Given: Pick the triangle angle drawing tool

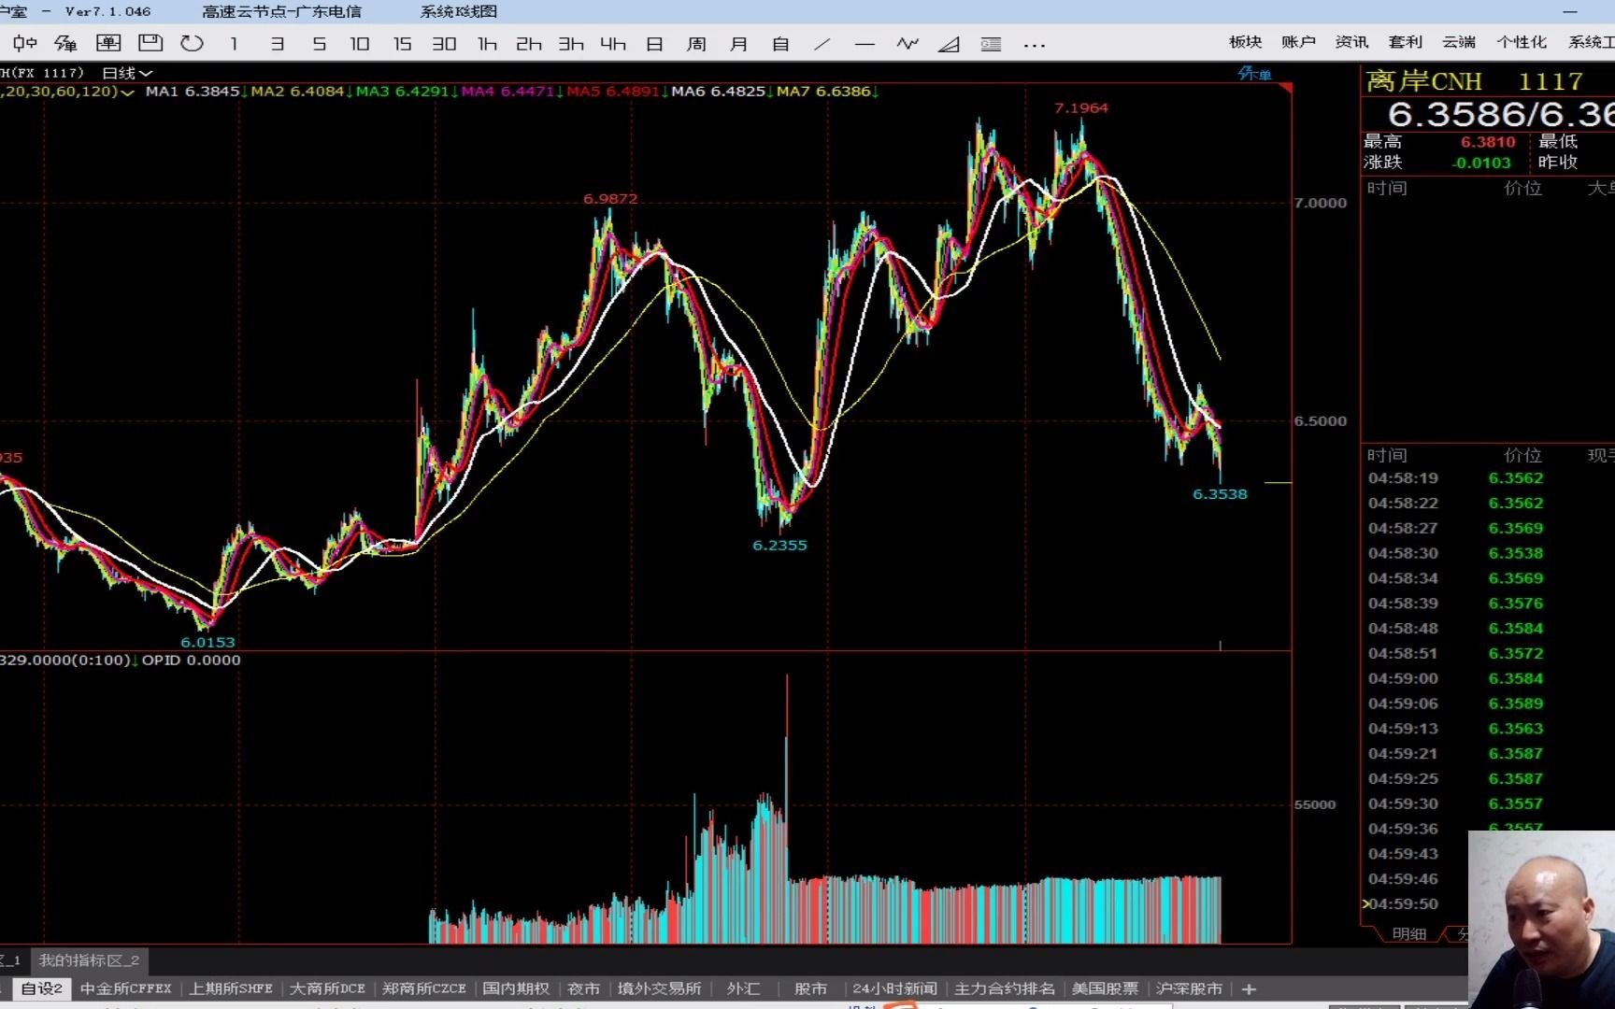Looking at the screenshot, I should click(949, 44).
